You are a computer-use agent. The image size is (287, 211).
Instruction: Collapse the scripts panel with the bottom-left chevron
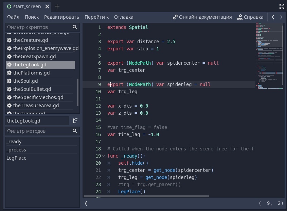(x=86, y=203)
